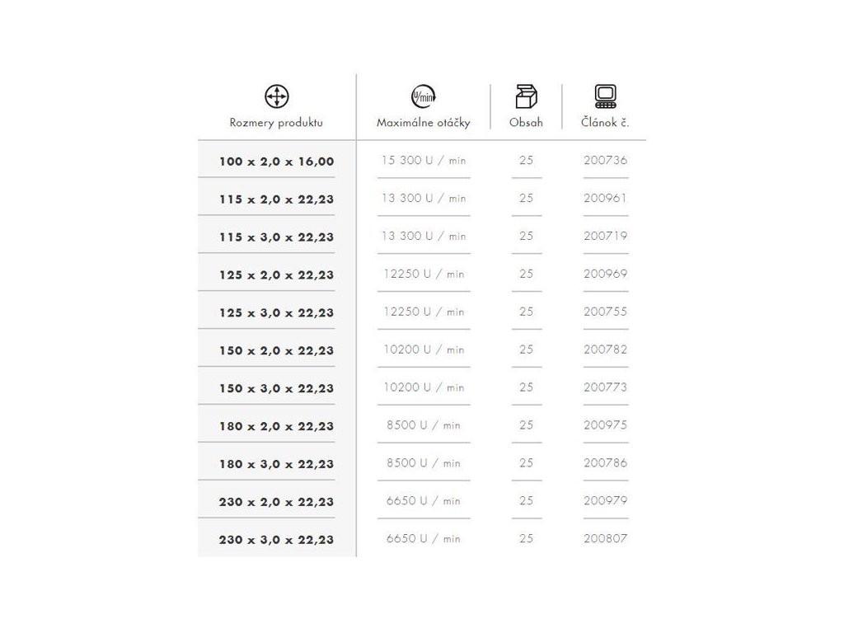Click the article number computer icon

pos(605,96)
